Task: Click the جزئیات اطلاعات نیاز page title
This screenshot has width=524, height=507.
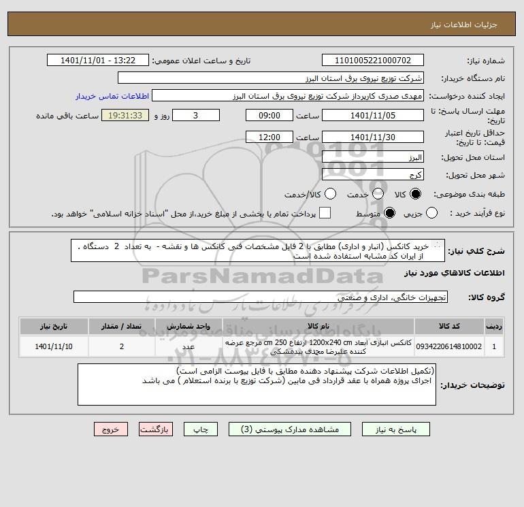Action: [464, 24]
